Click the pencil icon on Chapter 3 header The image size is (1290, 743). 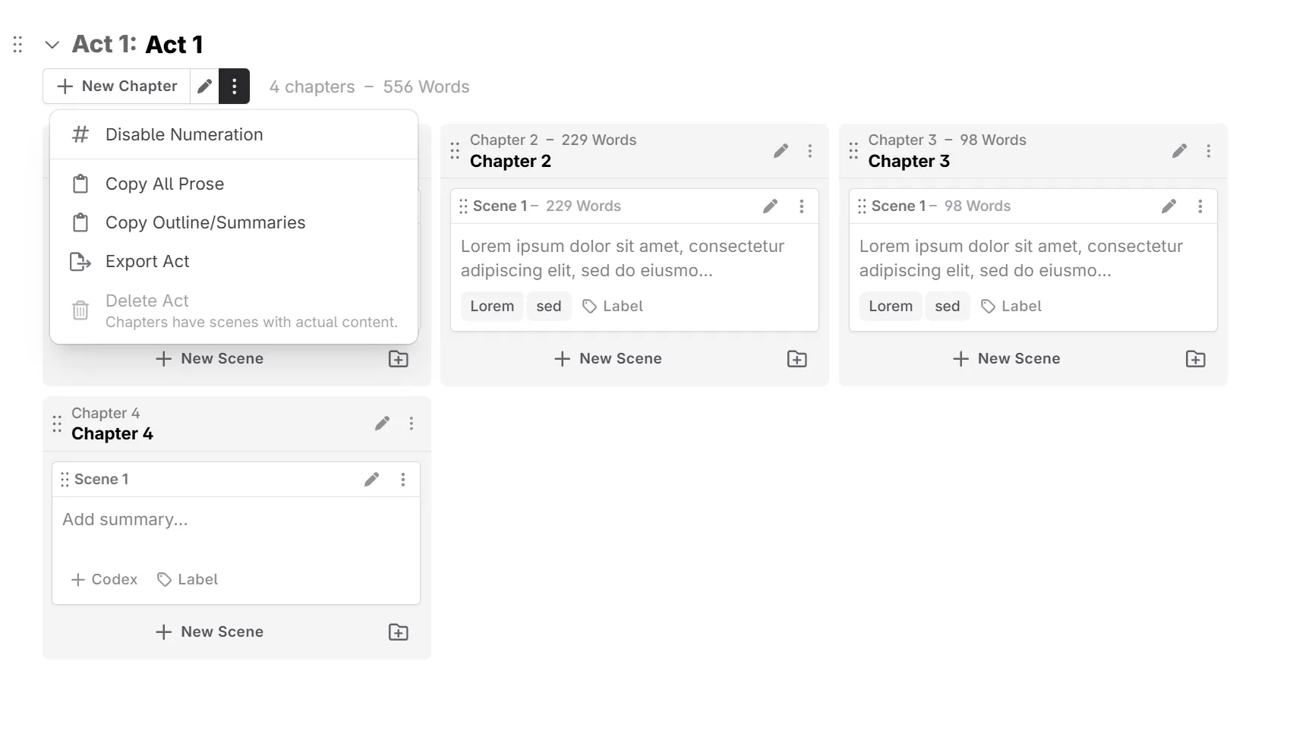click(1179, 151)
